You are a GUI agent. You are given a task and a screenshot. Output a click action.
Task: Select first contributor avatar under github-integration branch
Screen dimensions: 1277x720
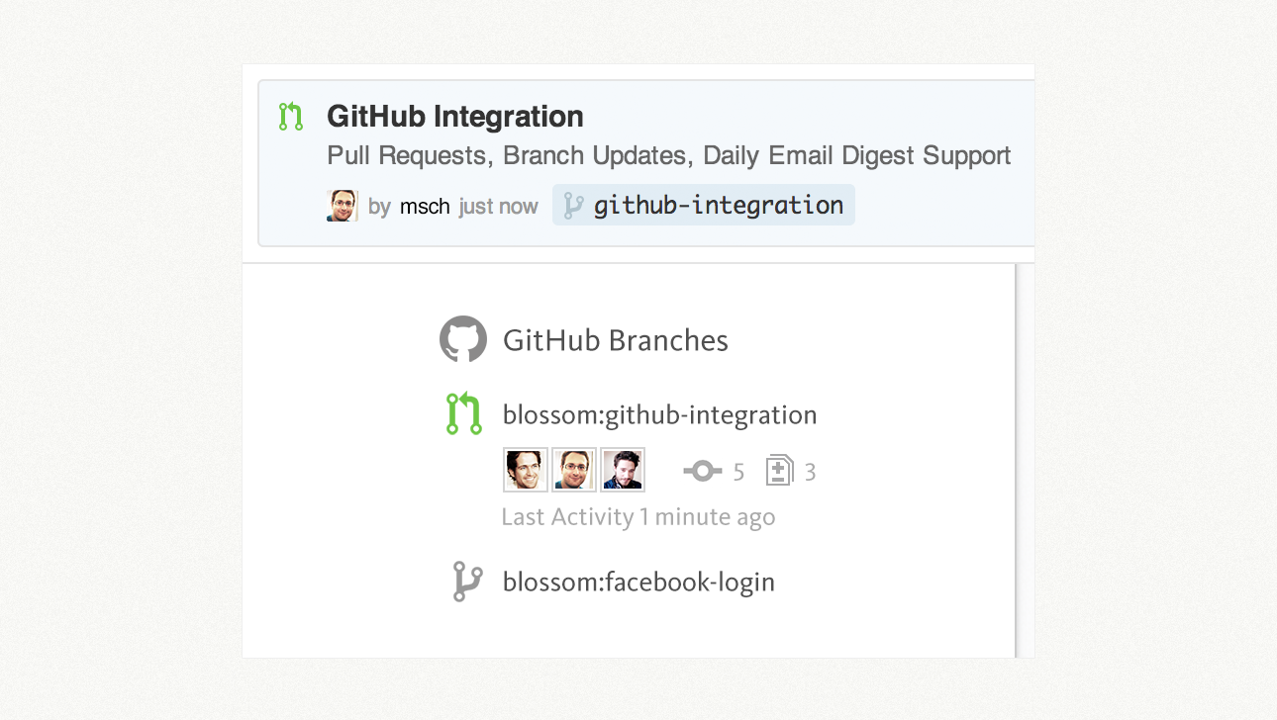pos(526,470)
